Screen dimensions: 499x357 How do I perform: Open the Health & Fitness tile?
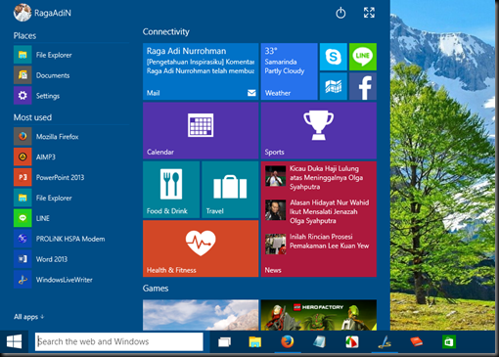pyautogui.click(x=201, y=248)
